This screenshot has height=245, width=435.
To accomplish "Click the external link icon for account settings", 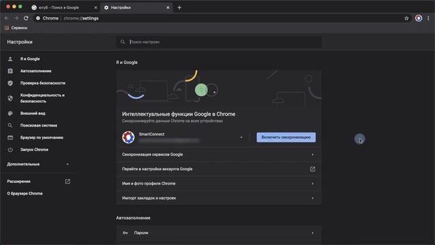I will [313, 169].
